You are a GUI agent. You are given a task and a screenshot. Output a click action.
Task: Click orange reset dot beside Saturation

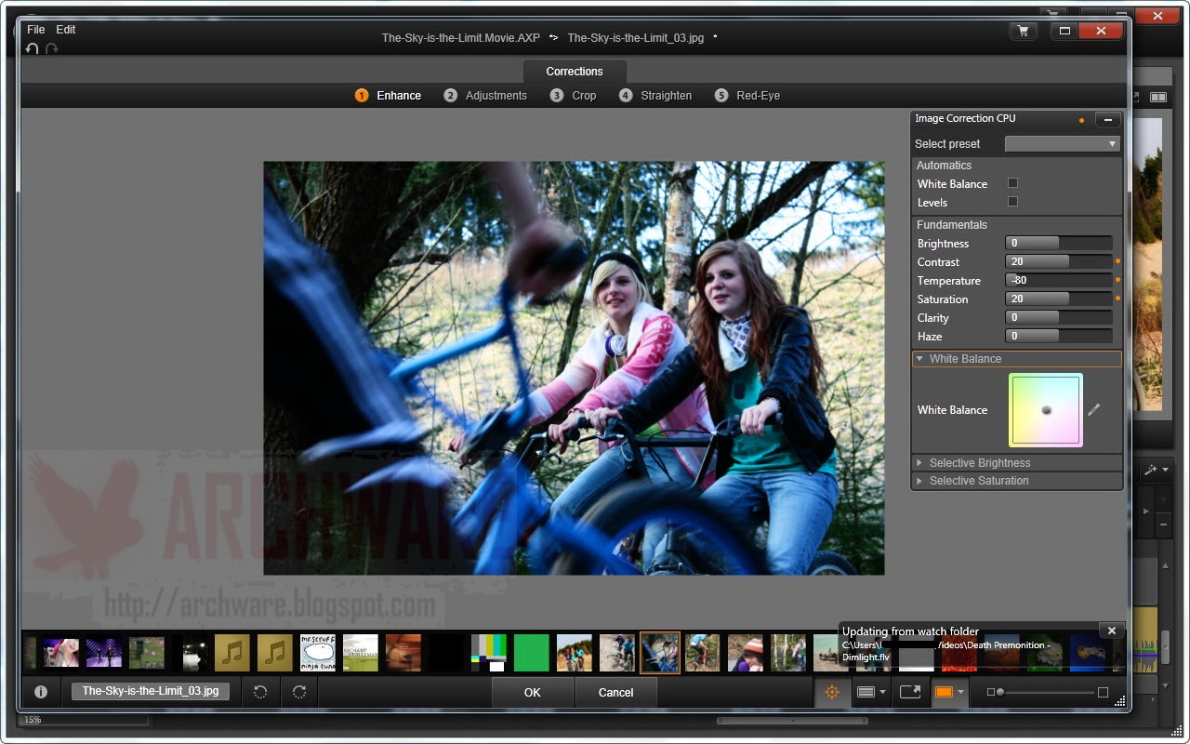[1117, 299]
